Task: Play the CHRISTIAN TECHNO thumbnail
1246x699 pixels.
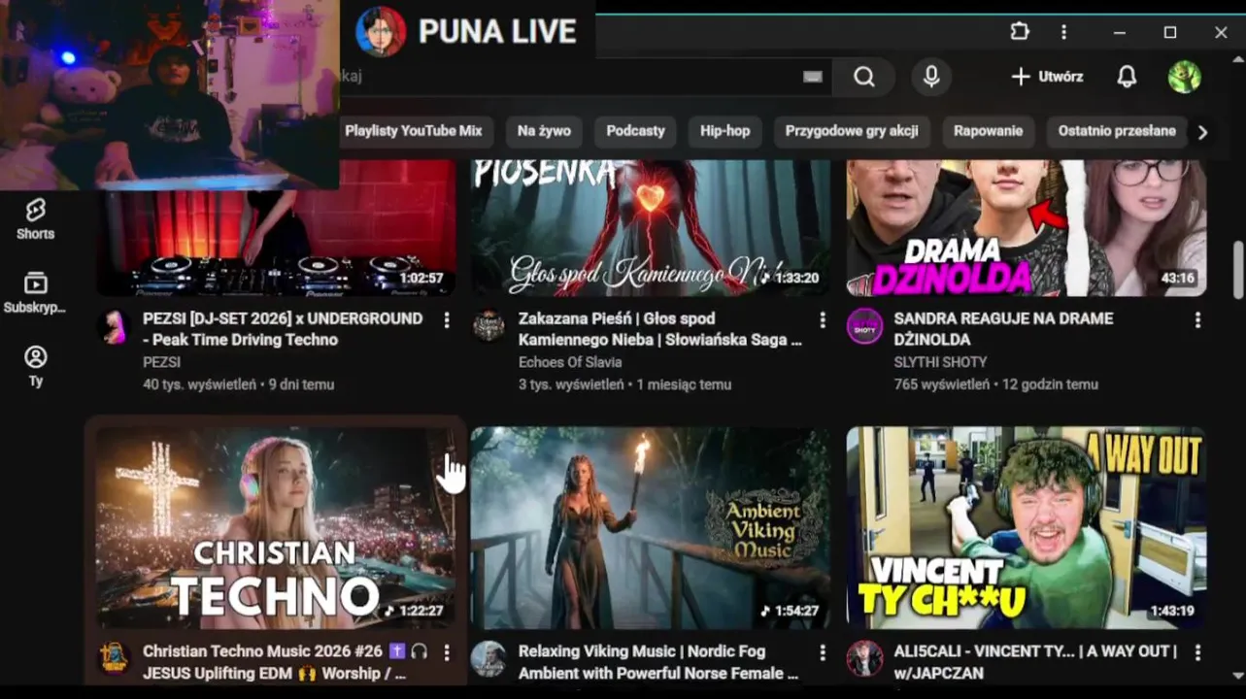Action: 275,528
